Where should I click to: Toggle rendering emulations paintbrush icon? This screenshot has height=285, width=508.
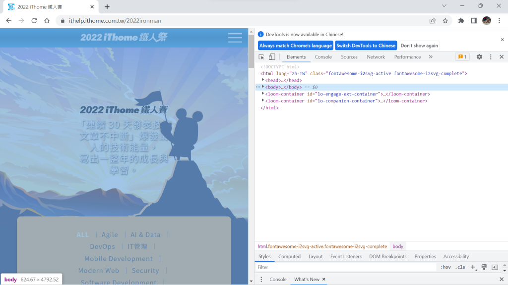click(x=484, y=267)
